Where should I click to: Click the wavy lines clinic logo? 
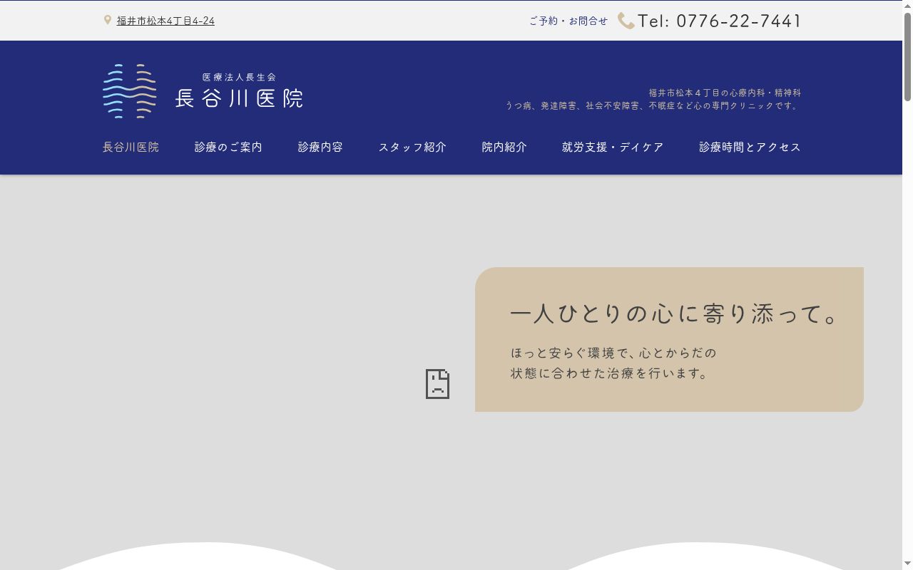(x=130, y=91)
